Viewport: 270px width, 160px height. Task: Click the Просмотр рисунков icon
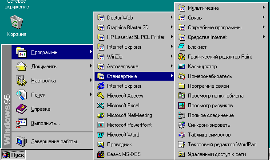point(182,105)
